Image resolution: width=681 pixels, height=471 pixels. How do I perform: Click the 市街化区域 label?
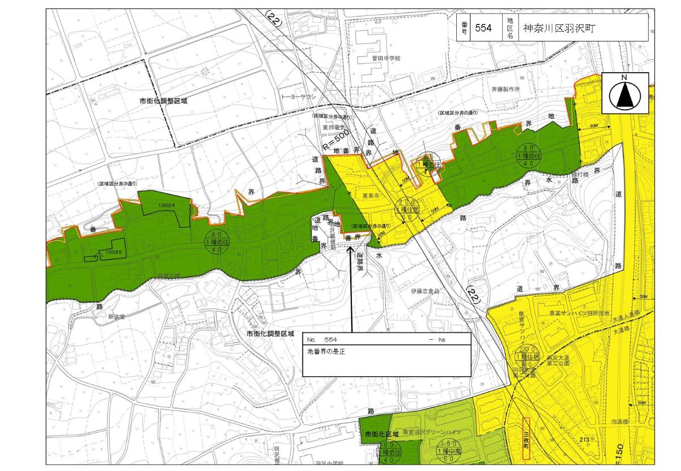[375, 435]
